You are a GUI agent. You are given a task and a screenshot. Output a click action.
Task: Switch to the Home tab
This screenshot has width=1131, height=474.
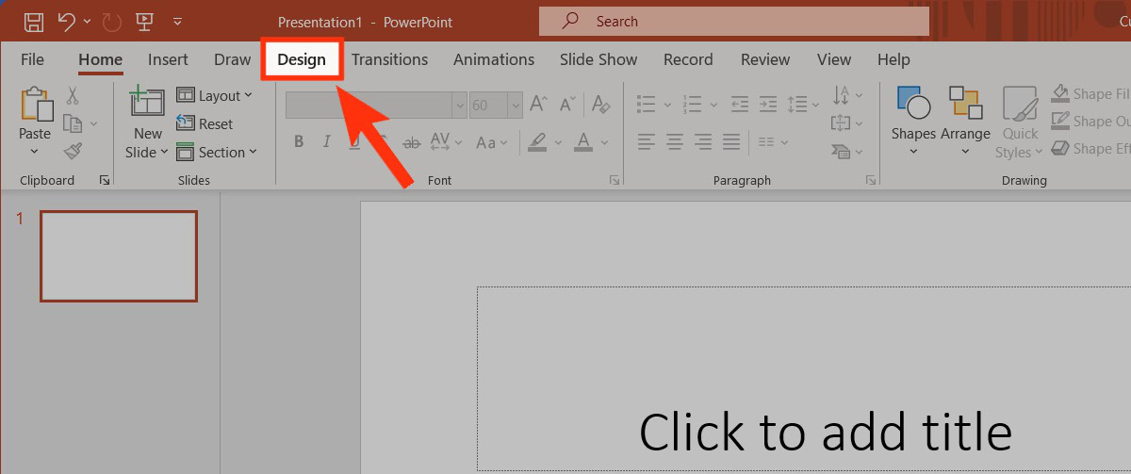[100, 59]
